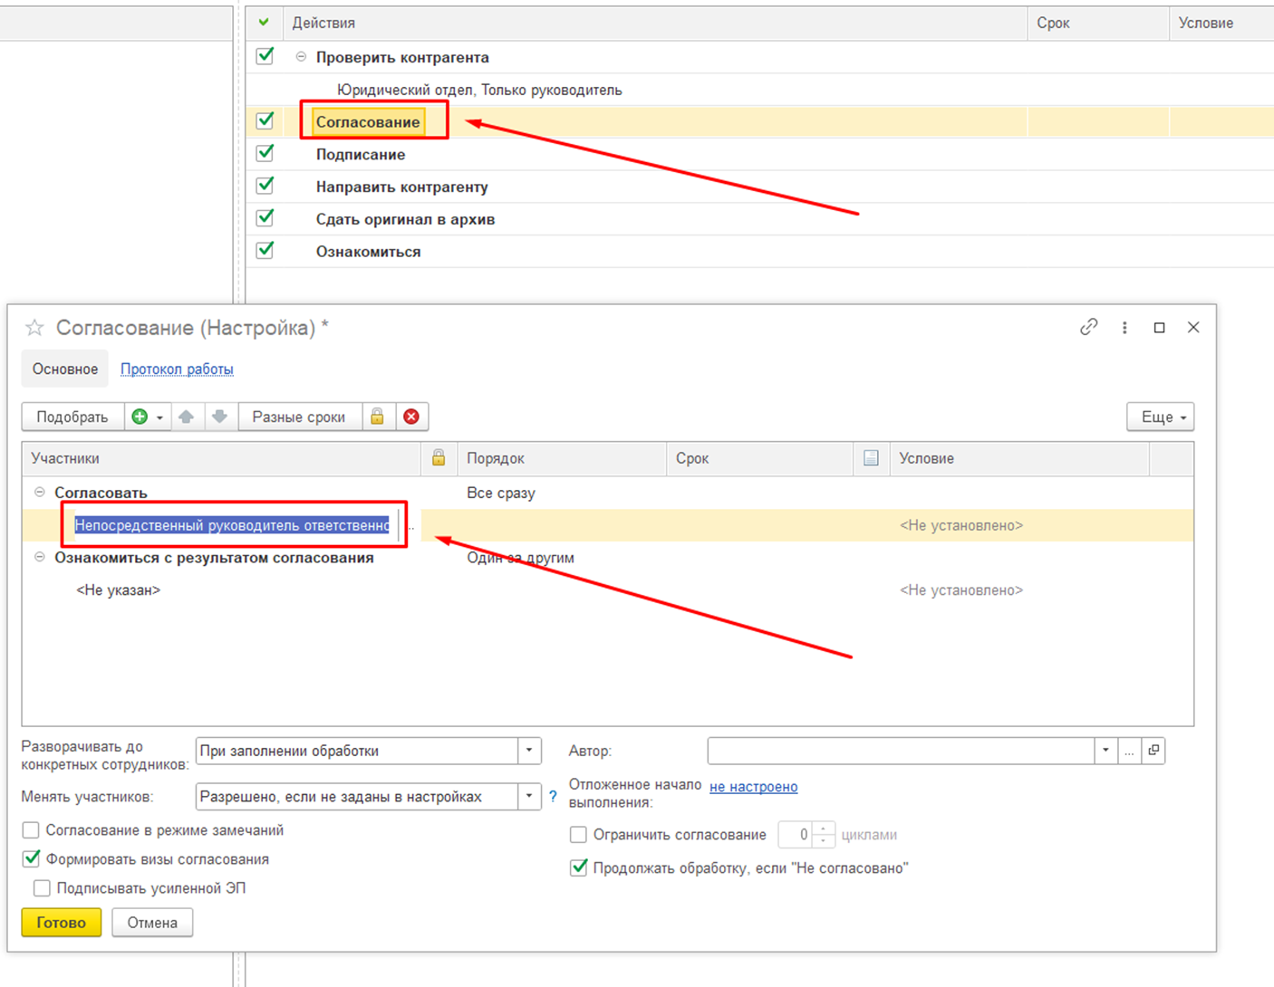Click into the Автор input field
Viewport: 1274px width, 987px height.
[901, 751]
